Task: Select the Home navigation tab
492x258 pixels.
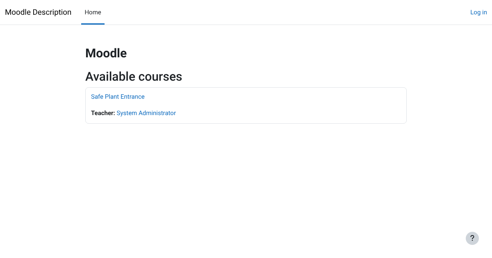Action: coord(93,12)
